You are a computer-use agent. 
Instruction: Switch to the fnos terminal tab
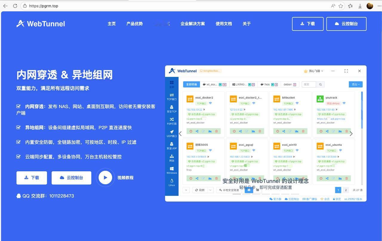click(x=269, y=85)
